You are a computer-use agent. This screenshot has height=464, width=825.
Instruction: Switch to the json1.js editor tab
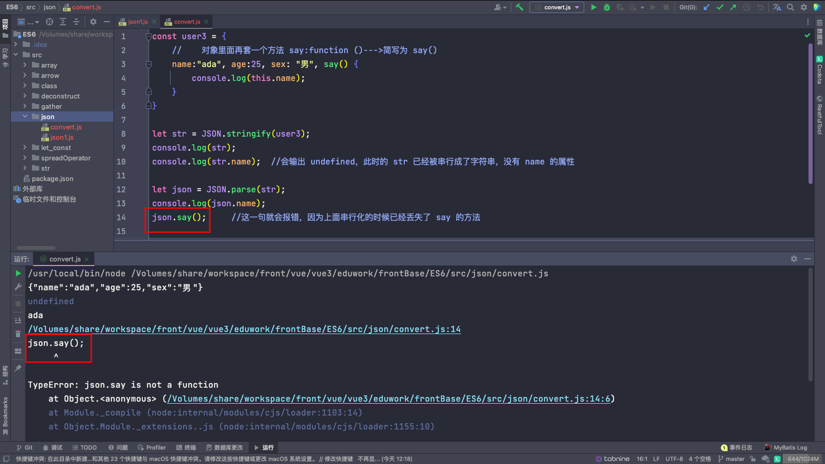137,22
